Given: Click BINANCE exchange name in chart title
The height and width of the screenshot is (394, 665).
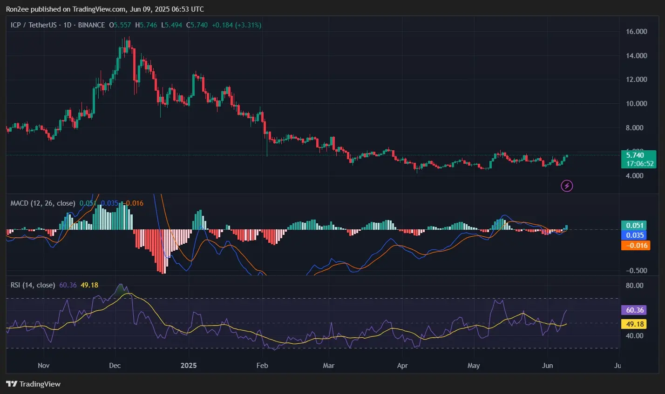Looking at the screenshot, I should pos(91,25).
